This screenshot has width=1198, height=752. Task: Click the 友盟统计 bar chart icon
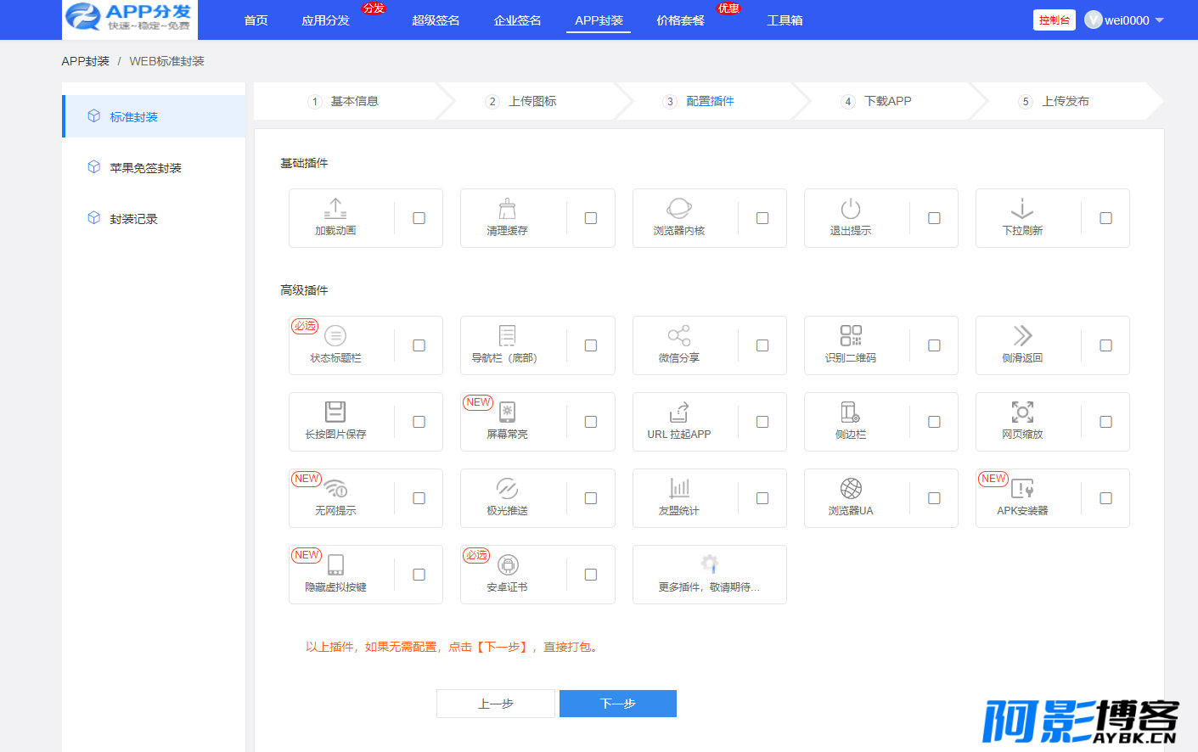pos(679,489)
